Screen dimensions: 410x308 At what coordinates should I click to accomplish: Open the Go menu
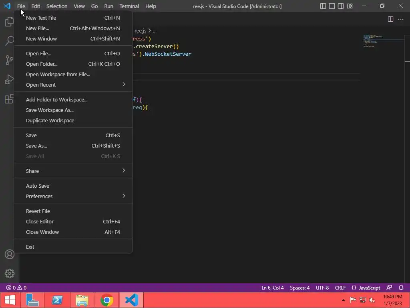pyautogui.click(x=94, y=6)
